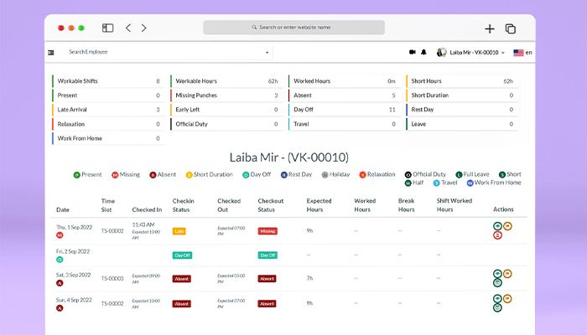The image size is (587, 335).
Task: Click the red M marker under Thu, 1 Sep
Action: pos(60,235)
